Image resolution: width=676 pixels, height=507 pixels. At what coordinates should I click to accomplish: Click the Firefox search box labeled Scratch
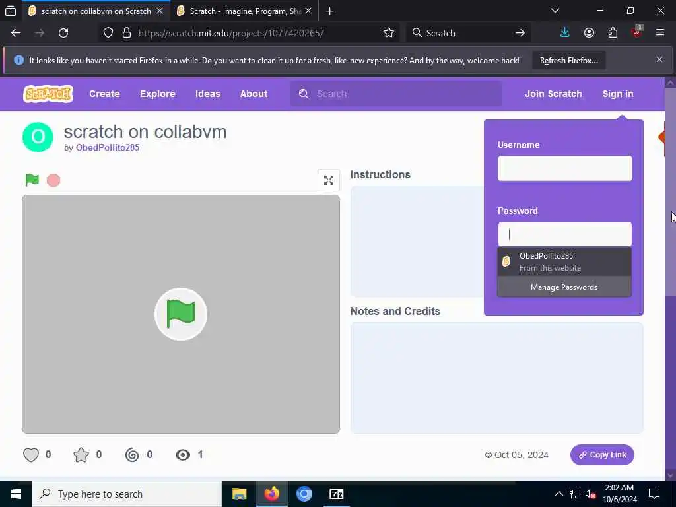point(468,33)
